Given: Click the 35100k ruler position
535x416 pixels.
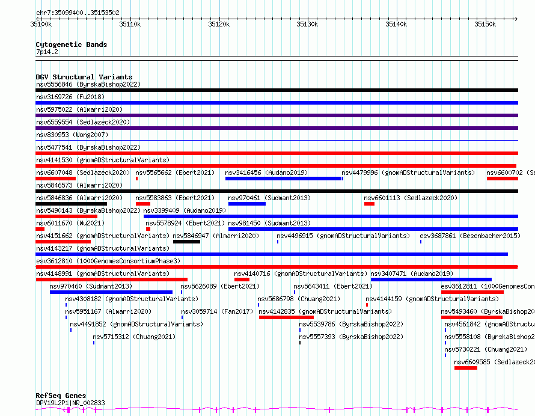Looking at the screenshot, I should point(41,24).
